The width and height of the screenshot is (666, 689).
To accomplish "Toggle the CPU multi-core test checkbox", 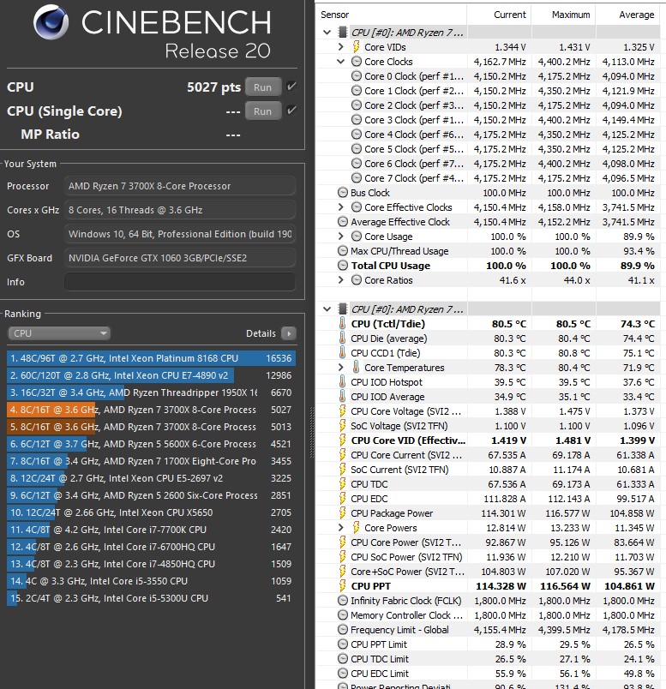I will tap(292, 87).
